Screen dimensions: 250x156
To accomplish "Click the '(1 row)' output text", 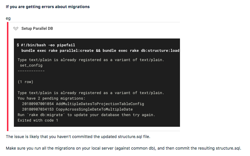I will point(25,82).
